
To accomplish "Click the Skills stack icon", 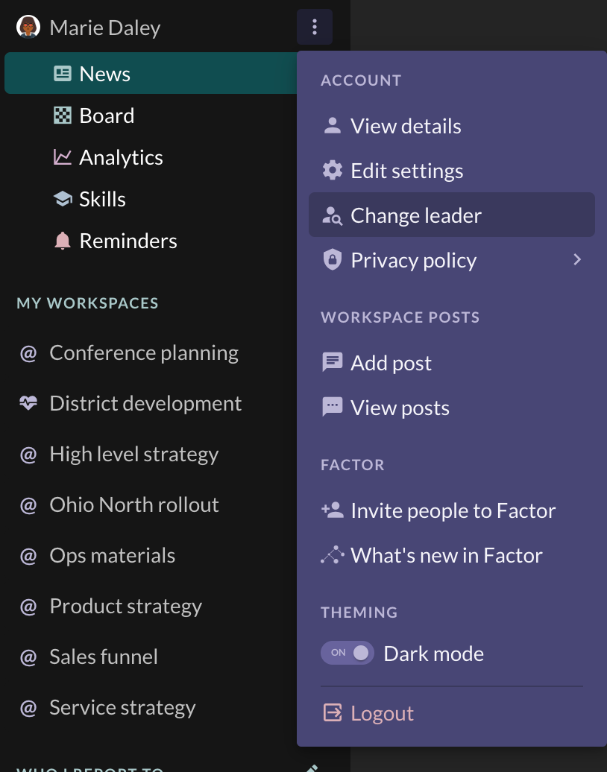I will [x=63, y=198].
